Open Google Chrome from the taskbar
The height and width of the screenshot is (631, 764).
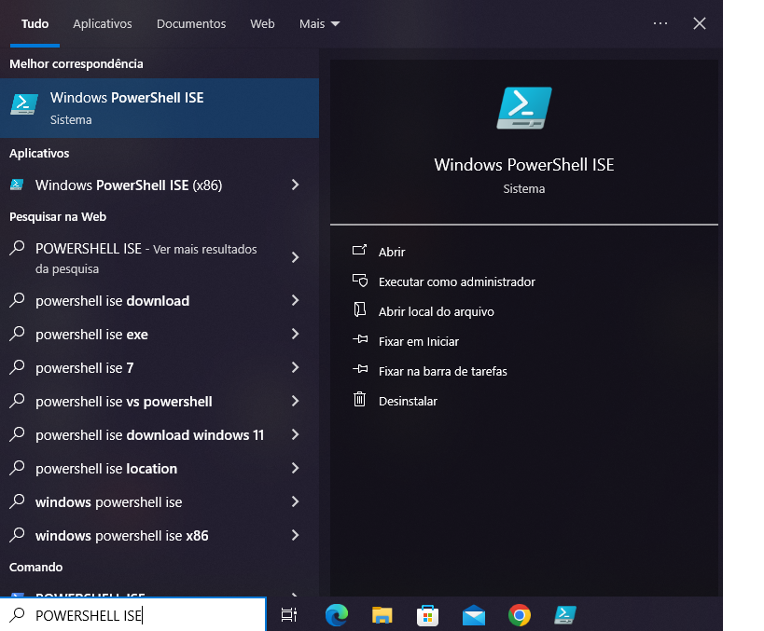(520, 615)
